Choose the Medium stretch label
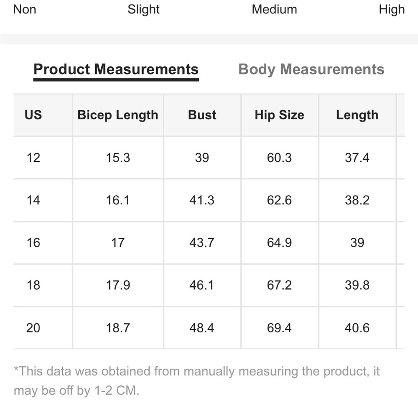418x418 pixels. pos(274,10)
